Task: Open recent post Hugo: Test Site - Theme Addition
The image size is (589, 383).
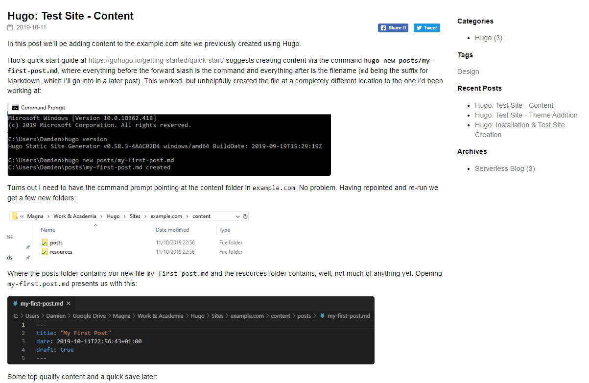Action: coord(526,115)
